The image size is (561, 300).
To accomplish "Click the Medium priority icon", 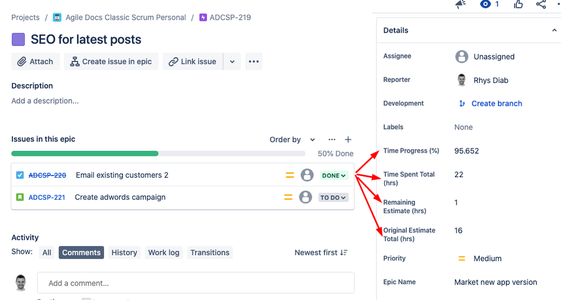I will [x=462, y=258].
